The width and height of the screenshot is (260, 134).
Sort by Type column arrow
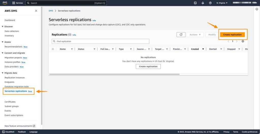click(131, 49)
